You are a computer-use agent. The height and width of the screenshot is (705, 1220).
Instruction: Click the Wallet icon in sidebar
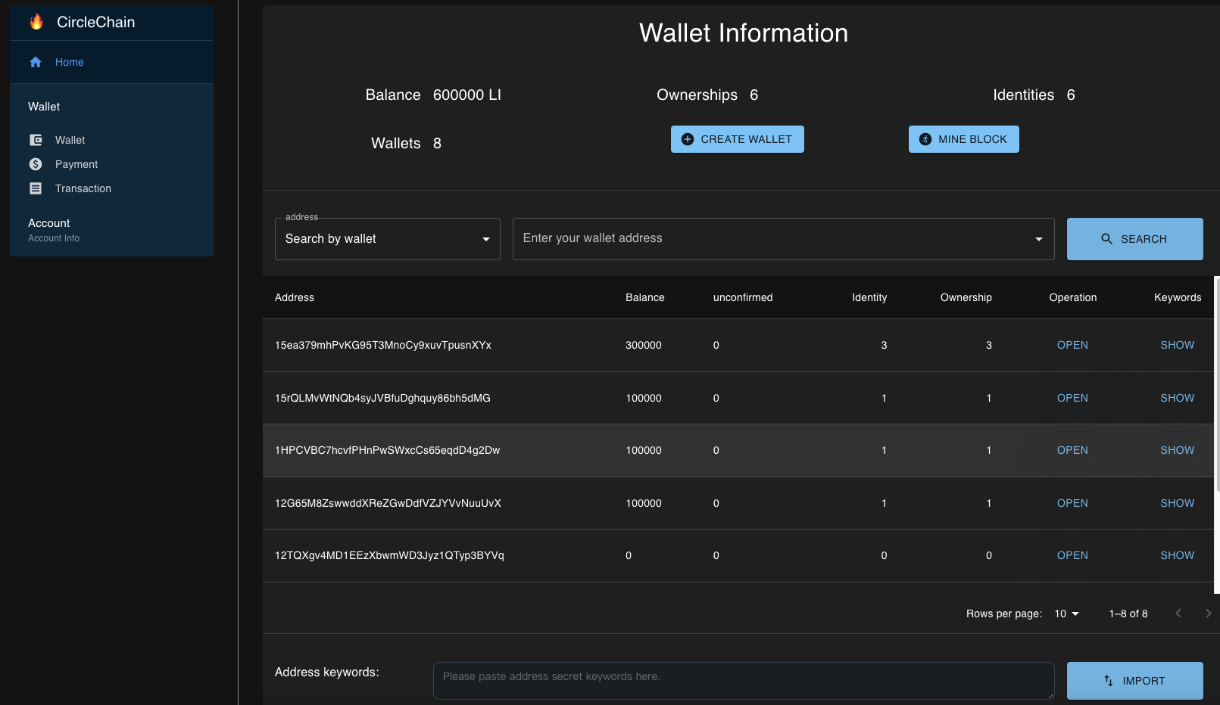coord(36,140)
